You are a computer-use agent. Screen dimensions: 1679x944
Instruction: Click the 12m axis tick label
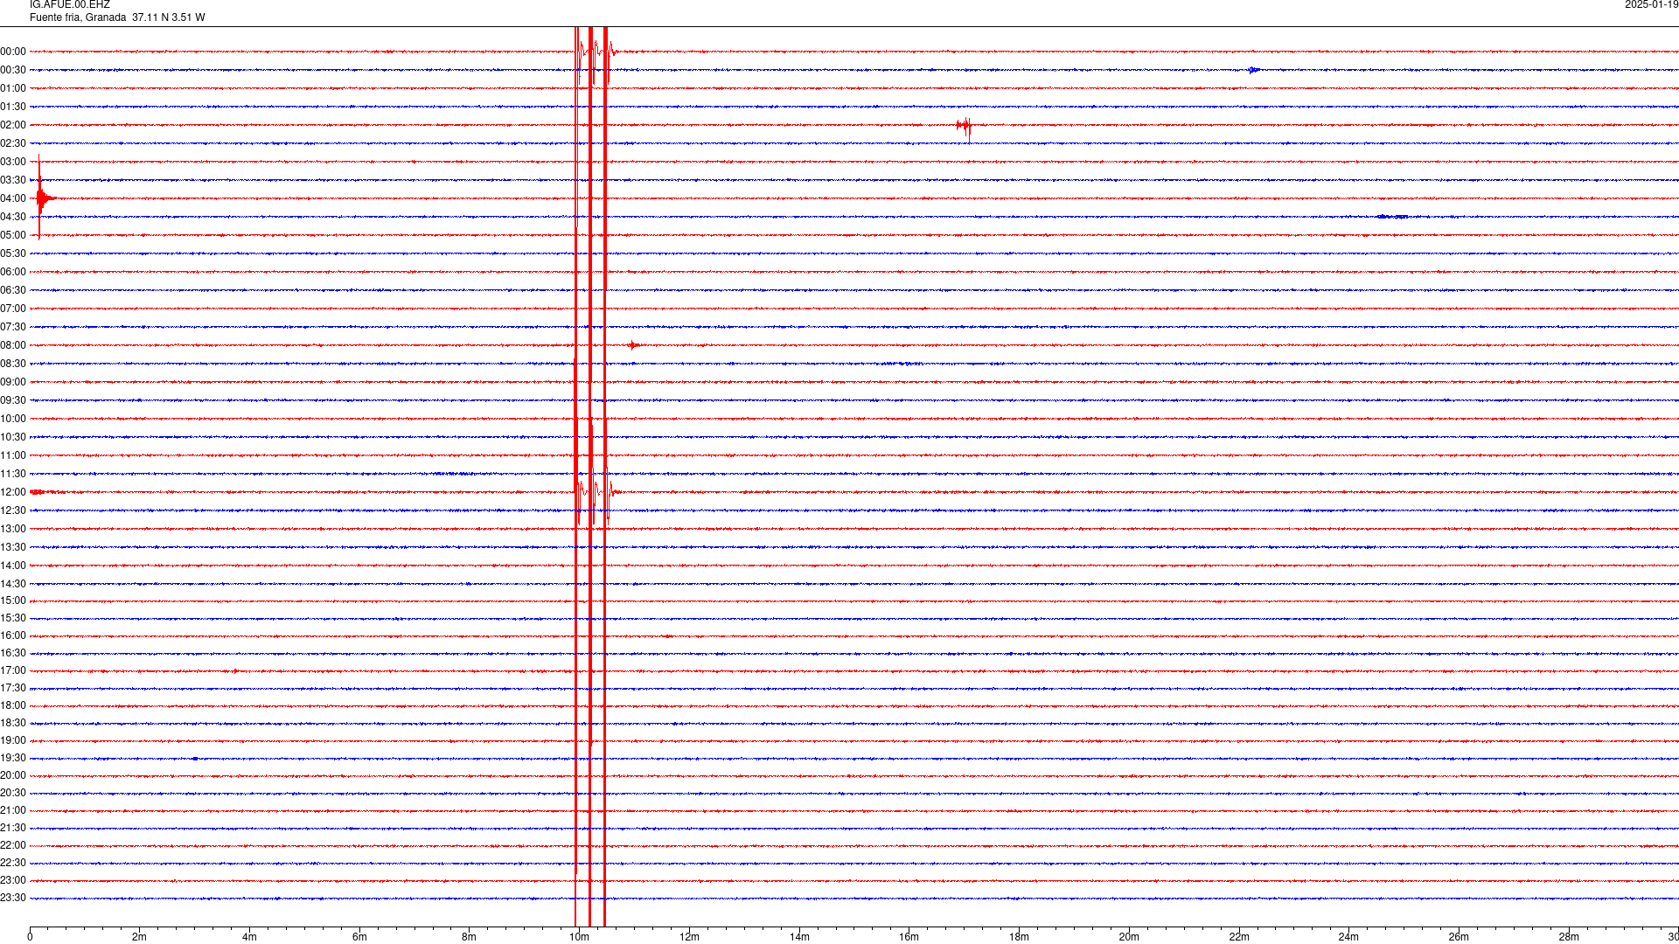tap(689, 937)
